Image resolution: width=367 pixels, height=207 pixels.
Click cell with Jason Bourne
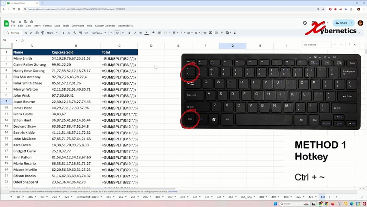point(32,102)
